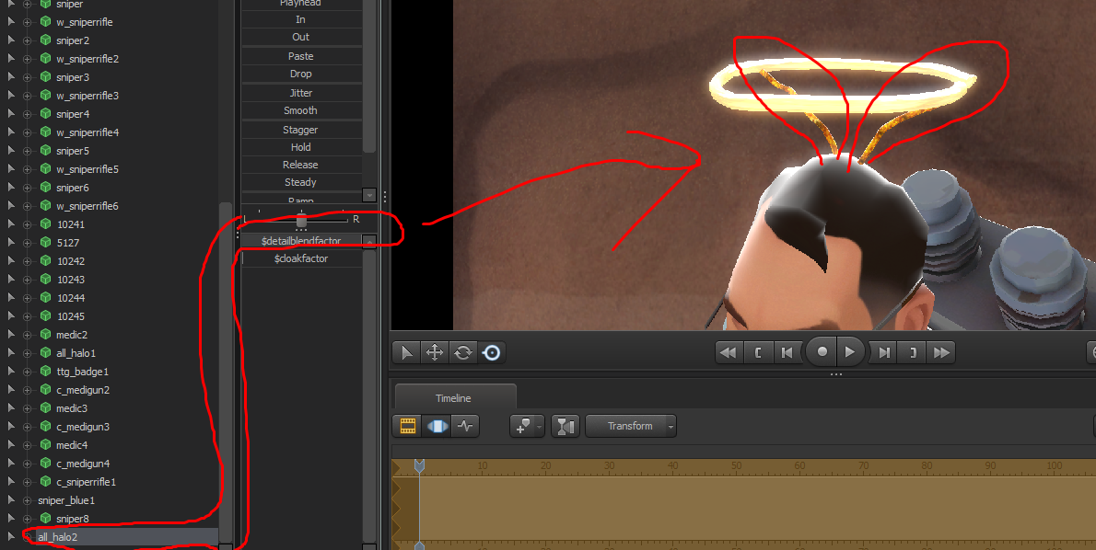Click the set out-point bracket button
1096x550 pixels.
[913, 352]
